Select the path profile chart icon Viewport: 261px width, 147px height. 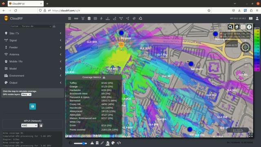(108, 18)
